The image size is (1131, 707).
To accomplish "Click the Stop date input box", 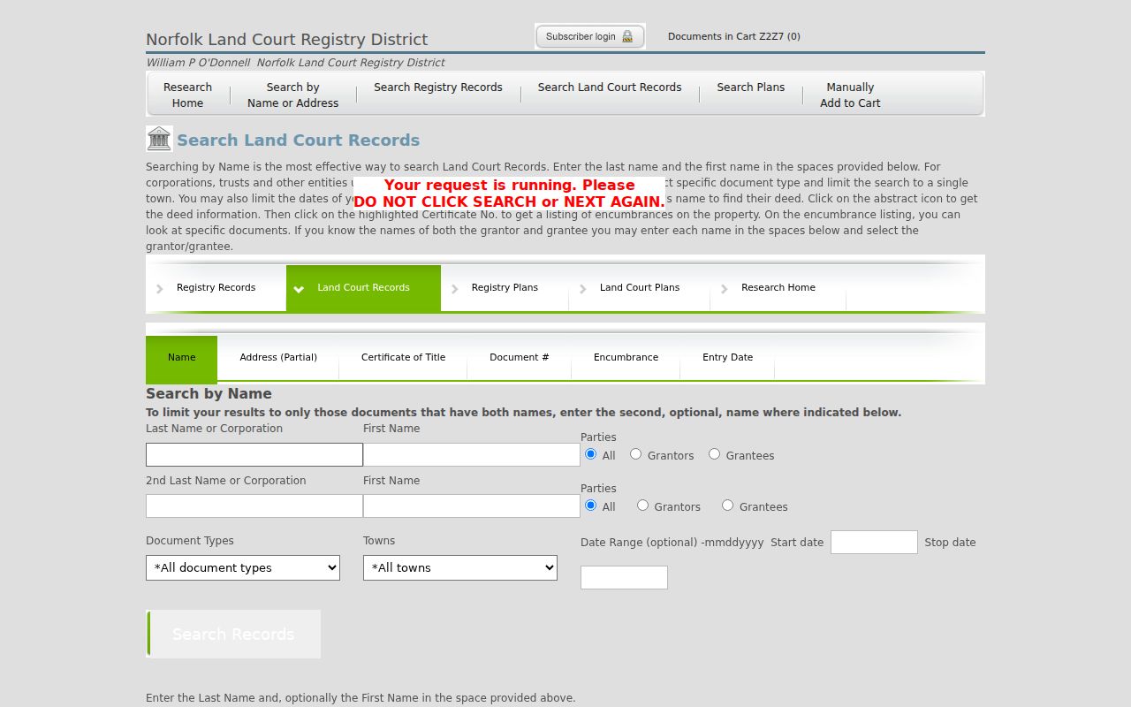I will [624, 577].
